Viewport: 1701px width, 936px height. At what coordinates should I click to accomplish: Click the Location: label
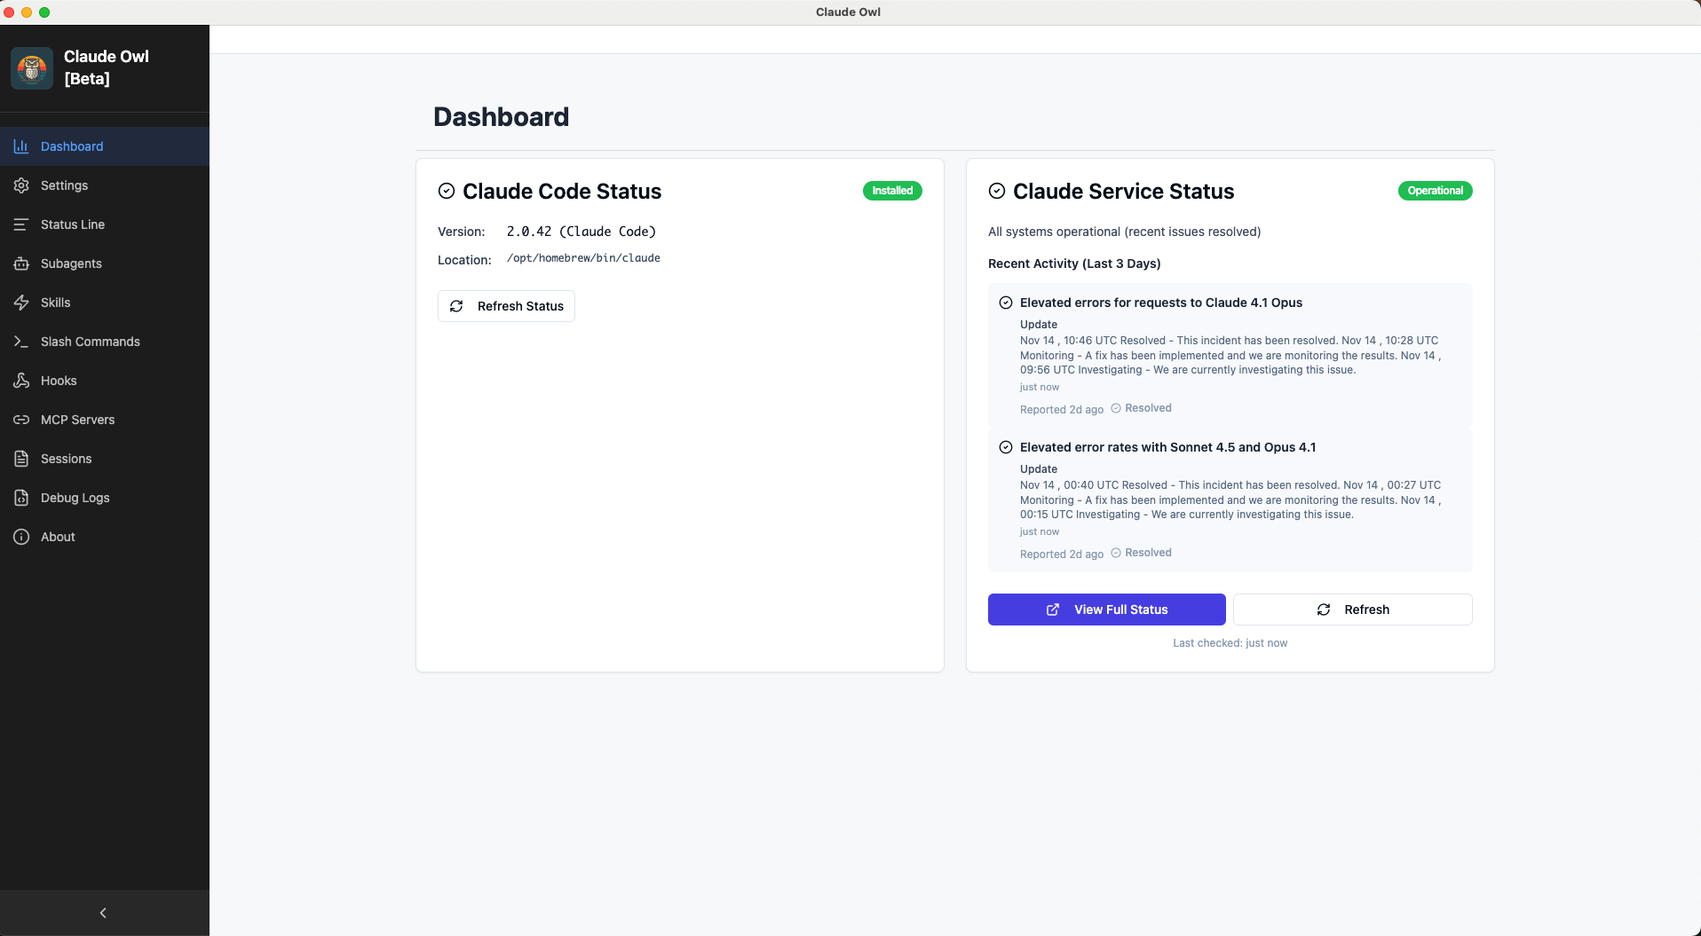tap(464, 260)
